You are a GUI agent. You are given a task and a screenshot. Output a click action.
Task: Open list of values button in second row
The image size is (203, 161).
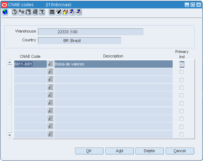(50, 72)
